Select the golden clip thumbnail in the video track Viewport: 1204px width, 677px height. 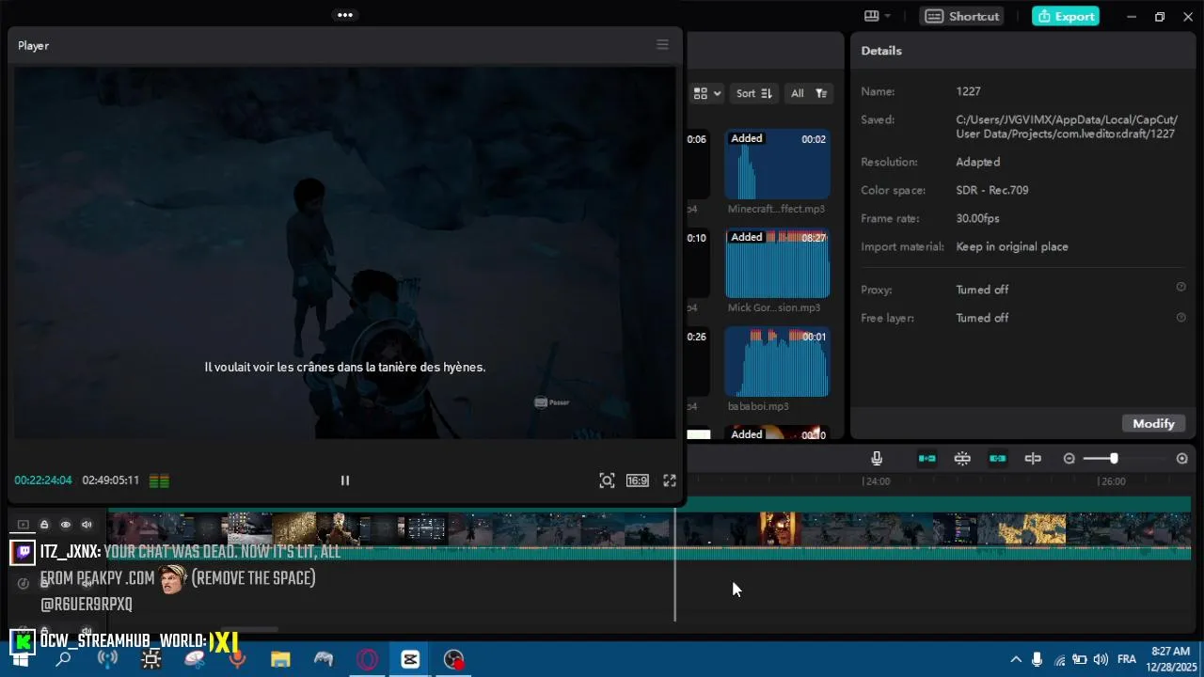[1032, 528]
